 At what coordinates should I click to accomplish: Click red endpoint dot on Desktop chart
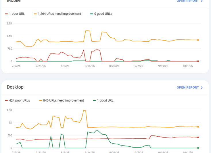198,137
